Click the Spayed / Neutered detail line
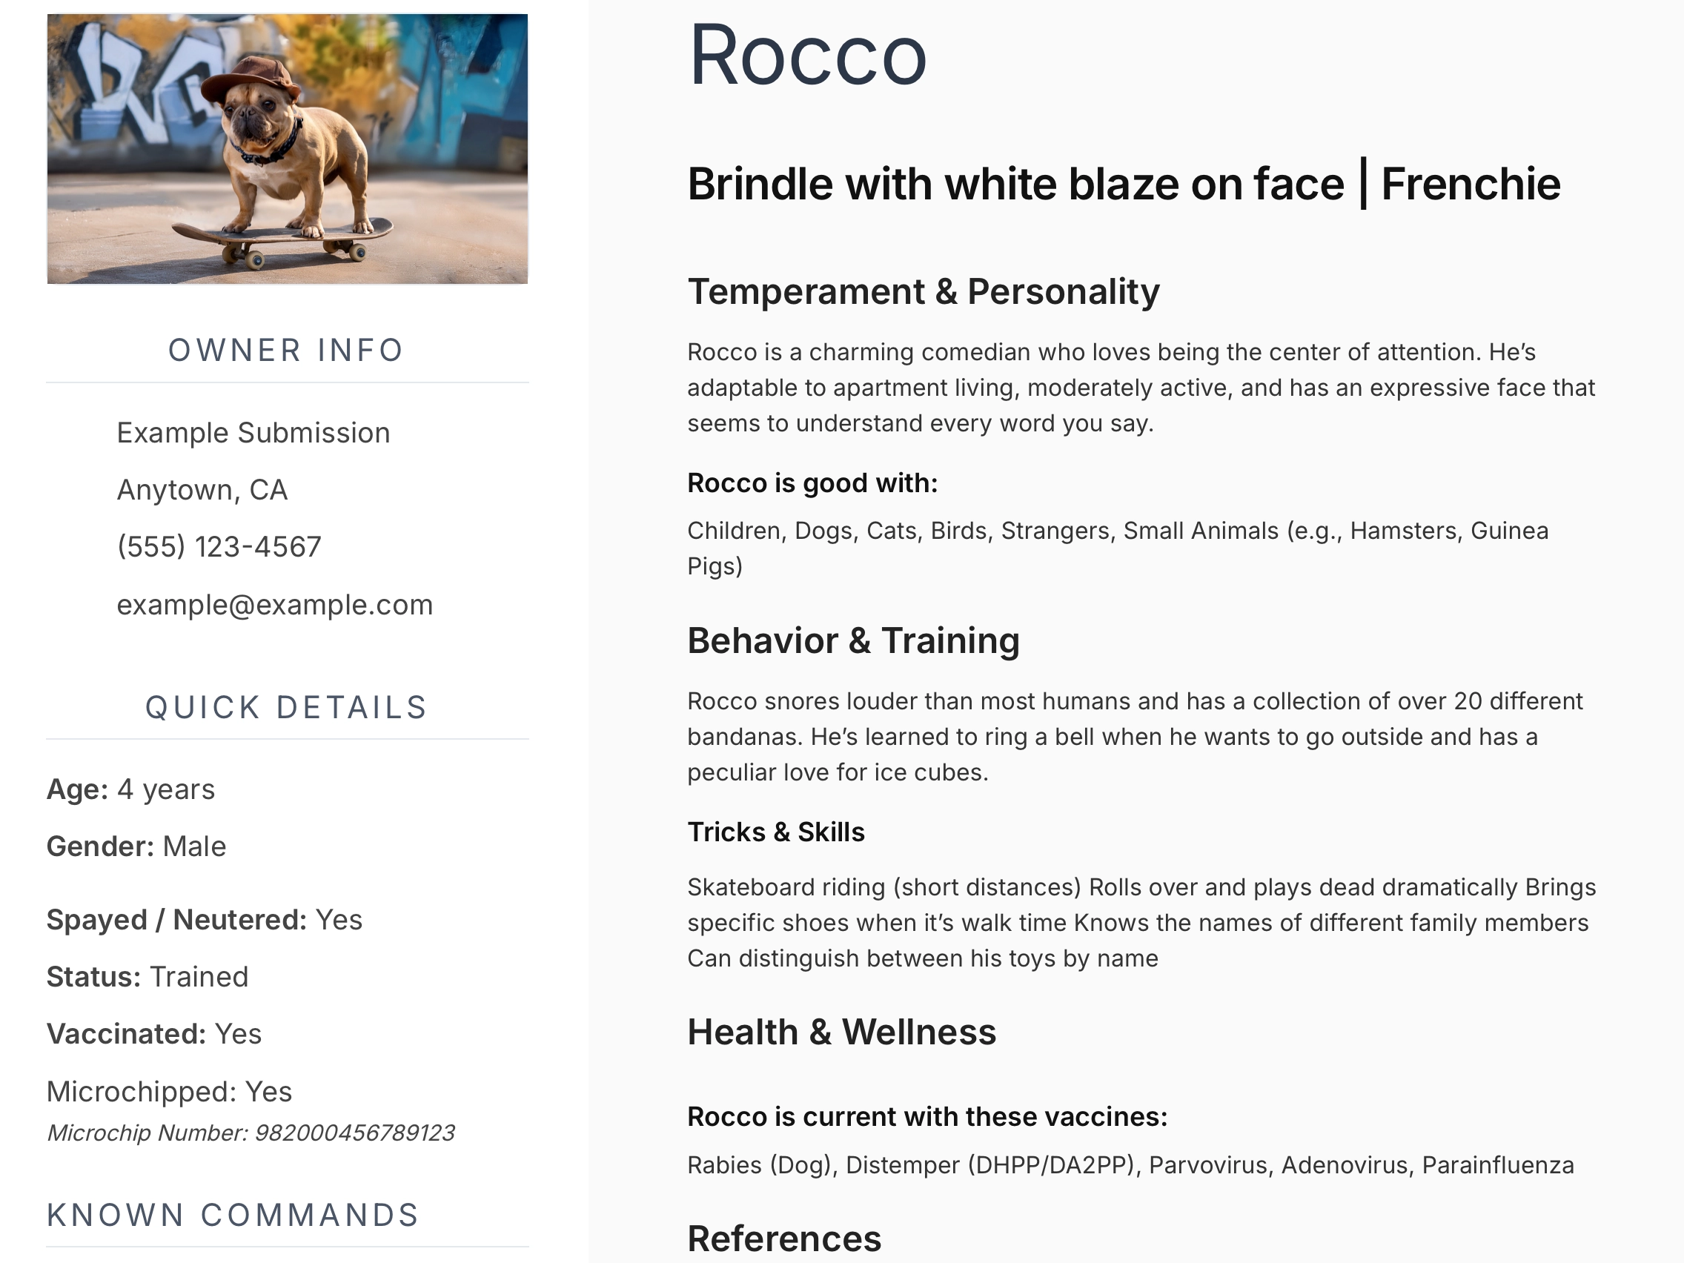Screen dimensions: 1684x1263 click(204, 920)
